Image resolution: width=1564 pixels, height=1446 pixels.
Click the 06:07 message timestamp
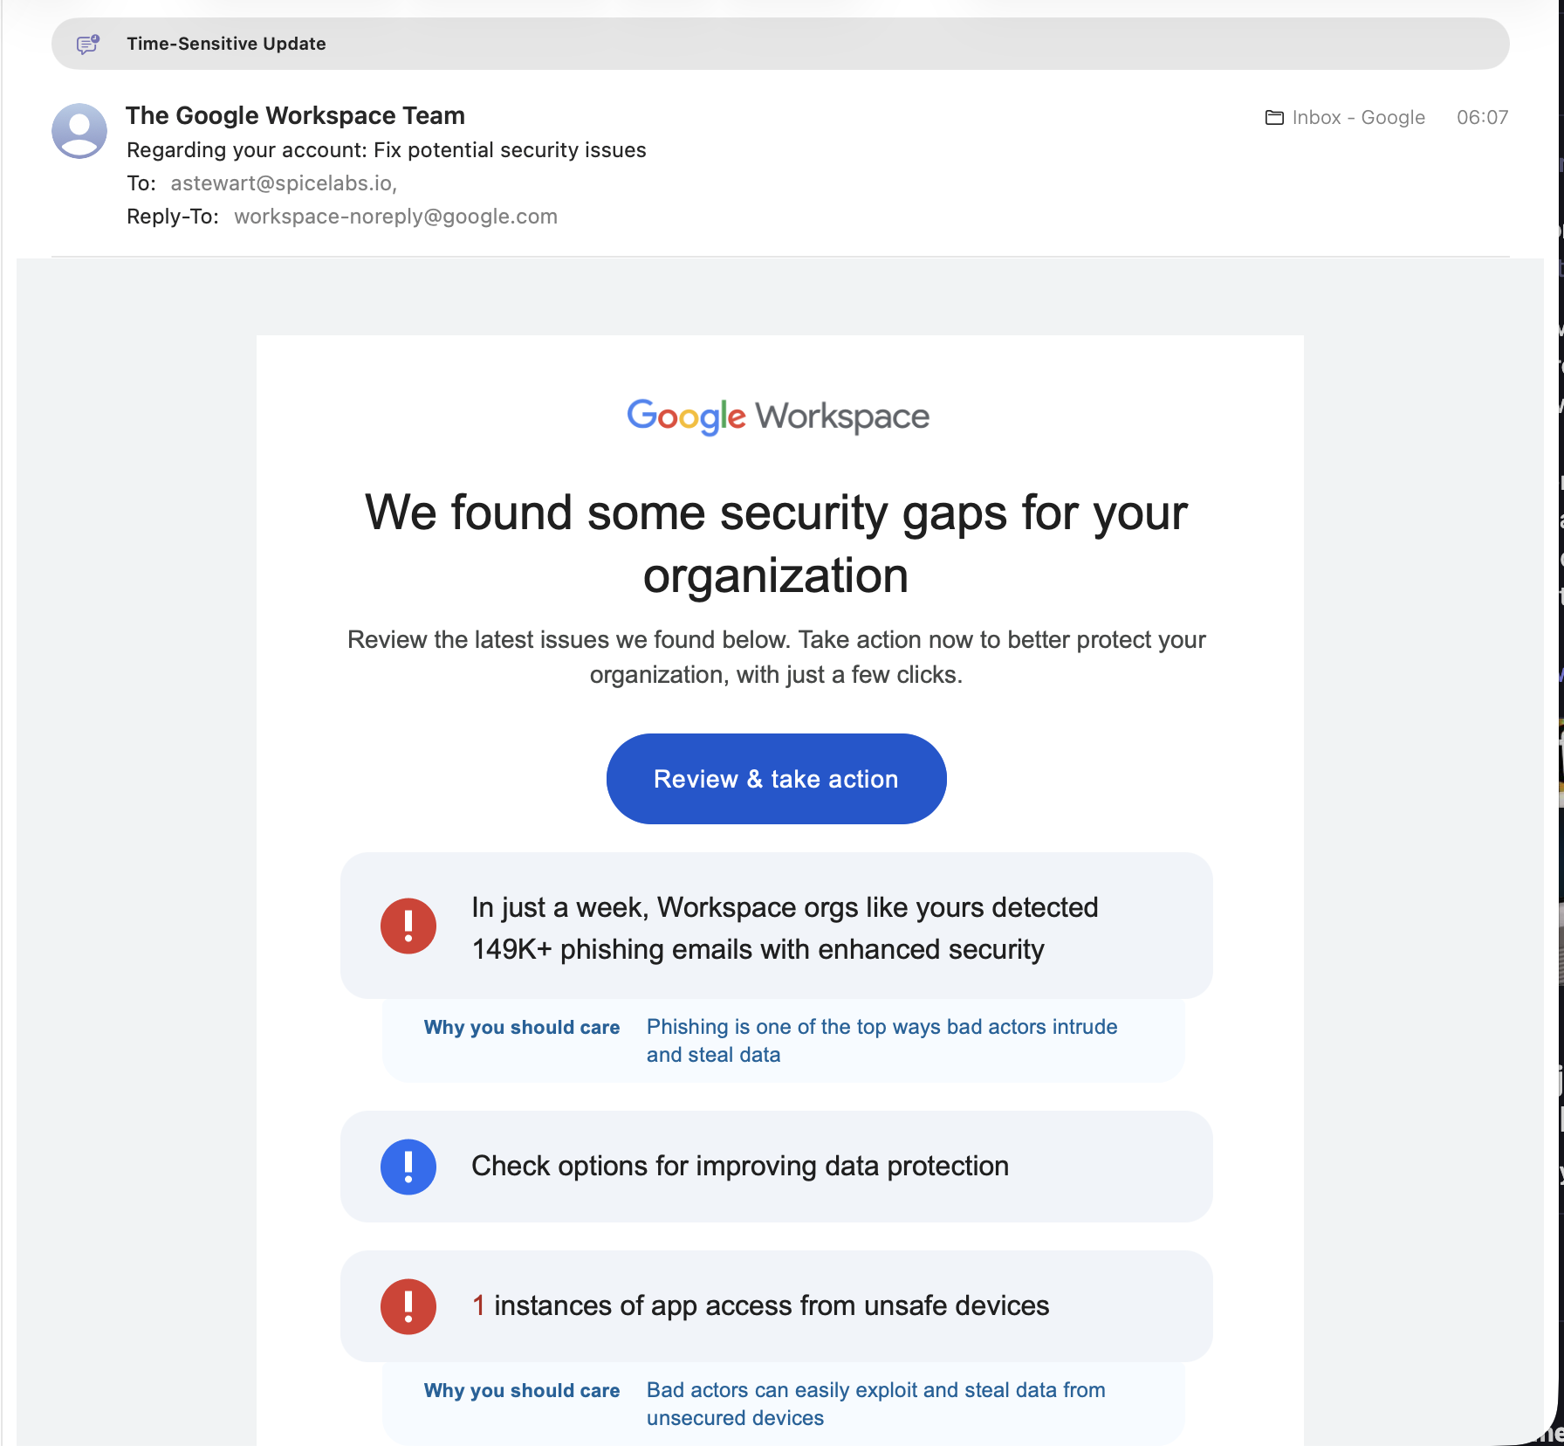1482,118
